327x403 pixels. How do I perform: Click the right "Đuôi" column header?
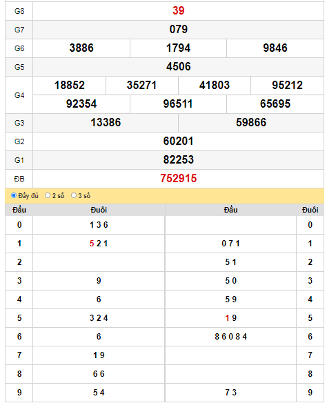pyautogui.click(x=310, y=210)
